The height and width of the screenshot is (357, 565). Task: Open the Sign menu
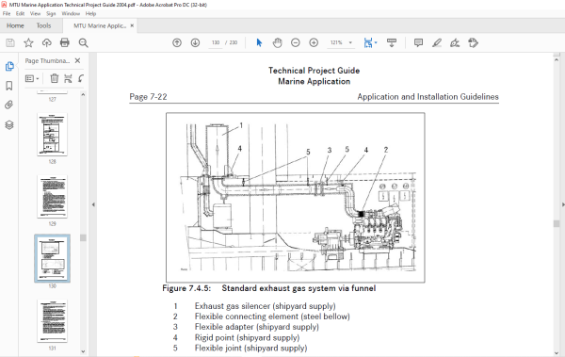point(51,14)
